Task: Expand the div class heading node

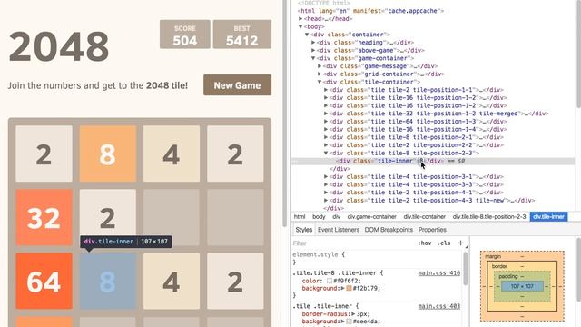Action: click(313, 43)
